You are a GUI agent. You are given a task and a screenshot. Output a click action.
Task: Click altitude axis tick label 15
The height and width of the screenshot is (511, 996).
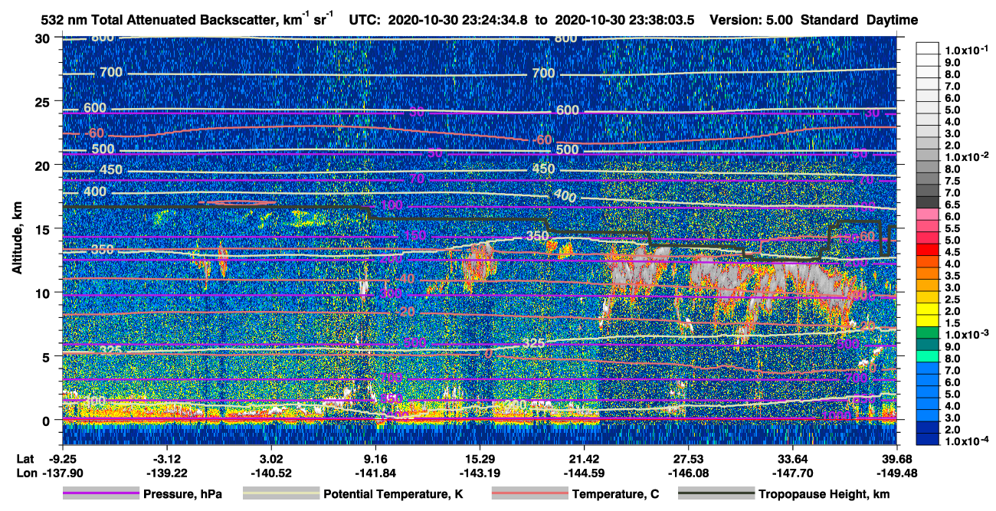point(44,229)
